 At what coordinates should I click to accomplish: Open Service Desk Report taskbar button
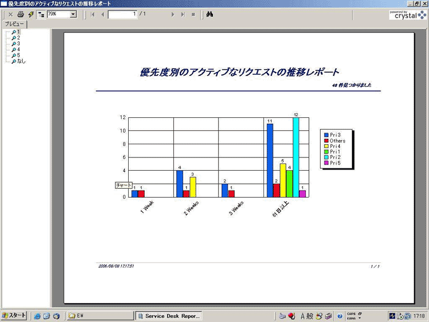169,316
